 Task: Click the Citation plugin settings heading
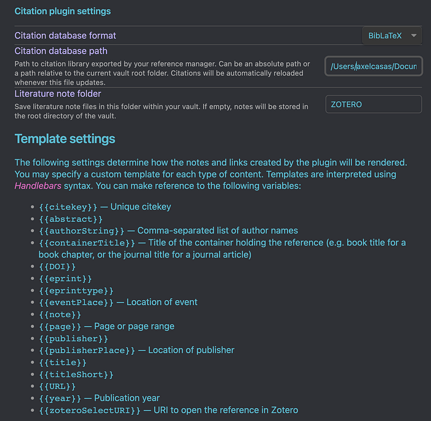coord(62,11)
